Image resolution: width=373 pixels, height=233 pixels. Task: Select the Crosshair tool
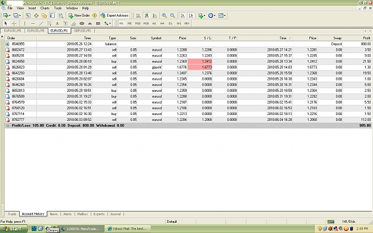point(14,23)
